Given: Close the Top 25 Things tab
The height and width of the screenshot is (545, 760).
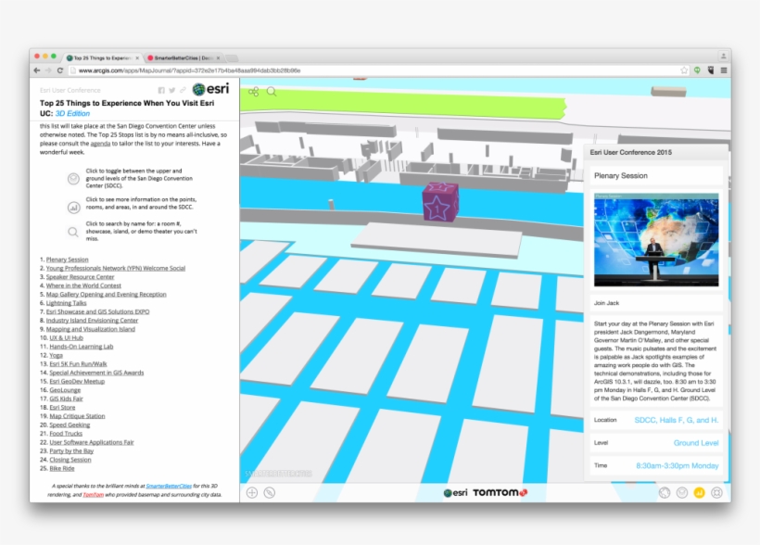Looking at the screenshot, I should [137, 57].
